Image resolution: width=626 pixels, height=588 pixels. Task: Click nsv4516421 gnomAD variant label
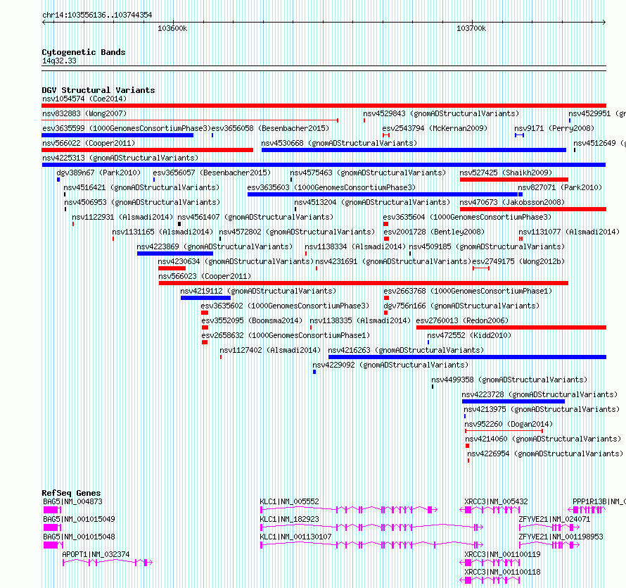141,187
